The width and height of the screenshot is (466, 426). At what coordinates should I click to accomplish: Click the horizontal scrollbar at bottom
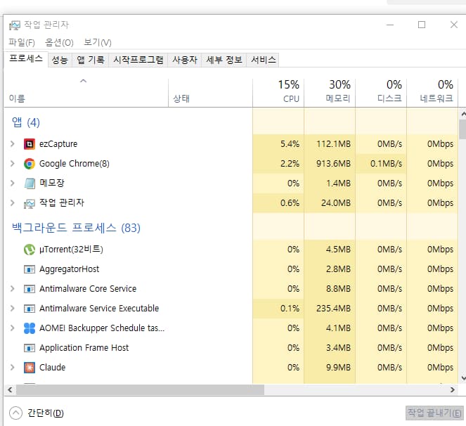pyautogui.click(x=135, y=389)
